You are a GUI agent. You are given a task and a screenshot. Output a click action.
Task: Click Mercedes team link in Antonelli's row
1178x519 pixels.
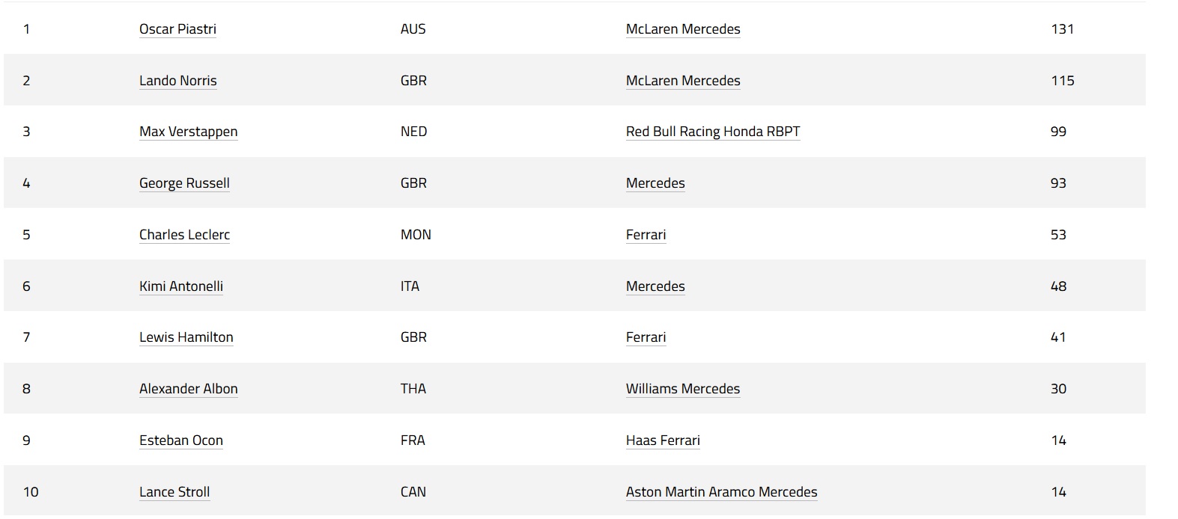655,286
